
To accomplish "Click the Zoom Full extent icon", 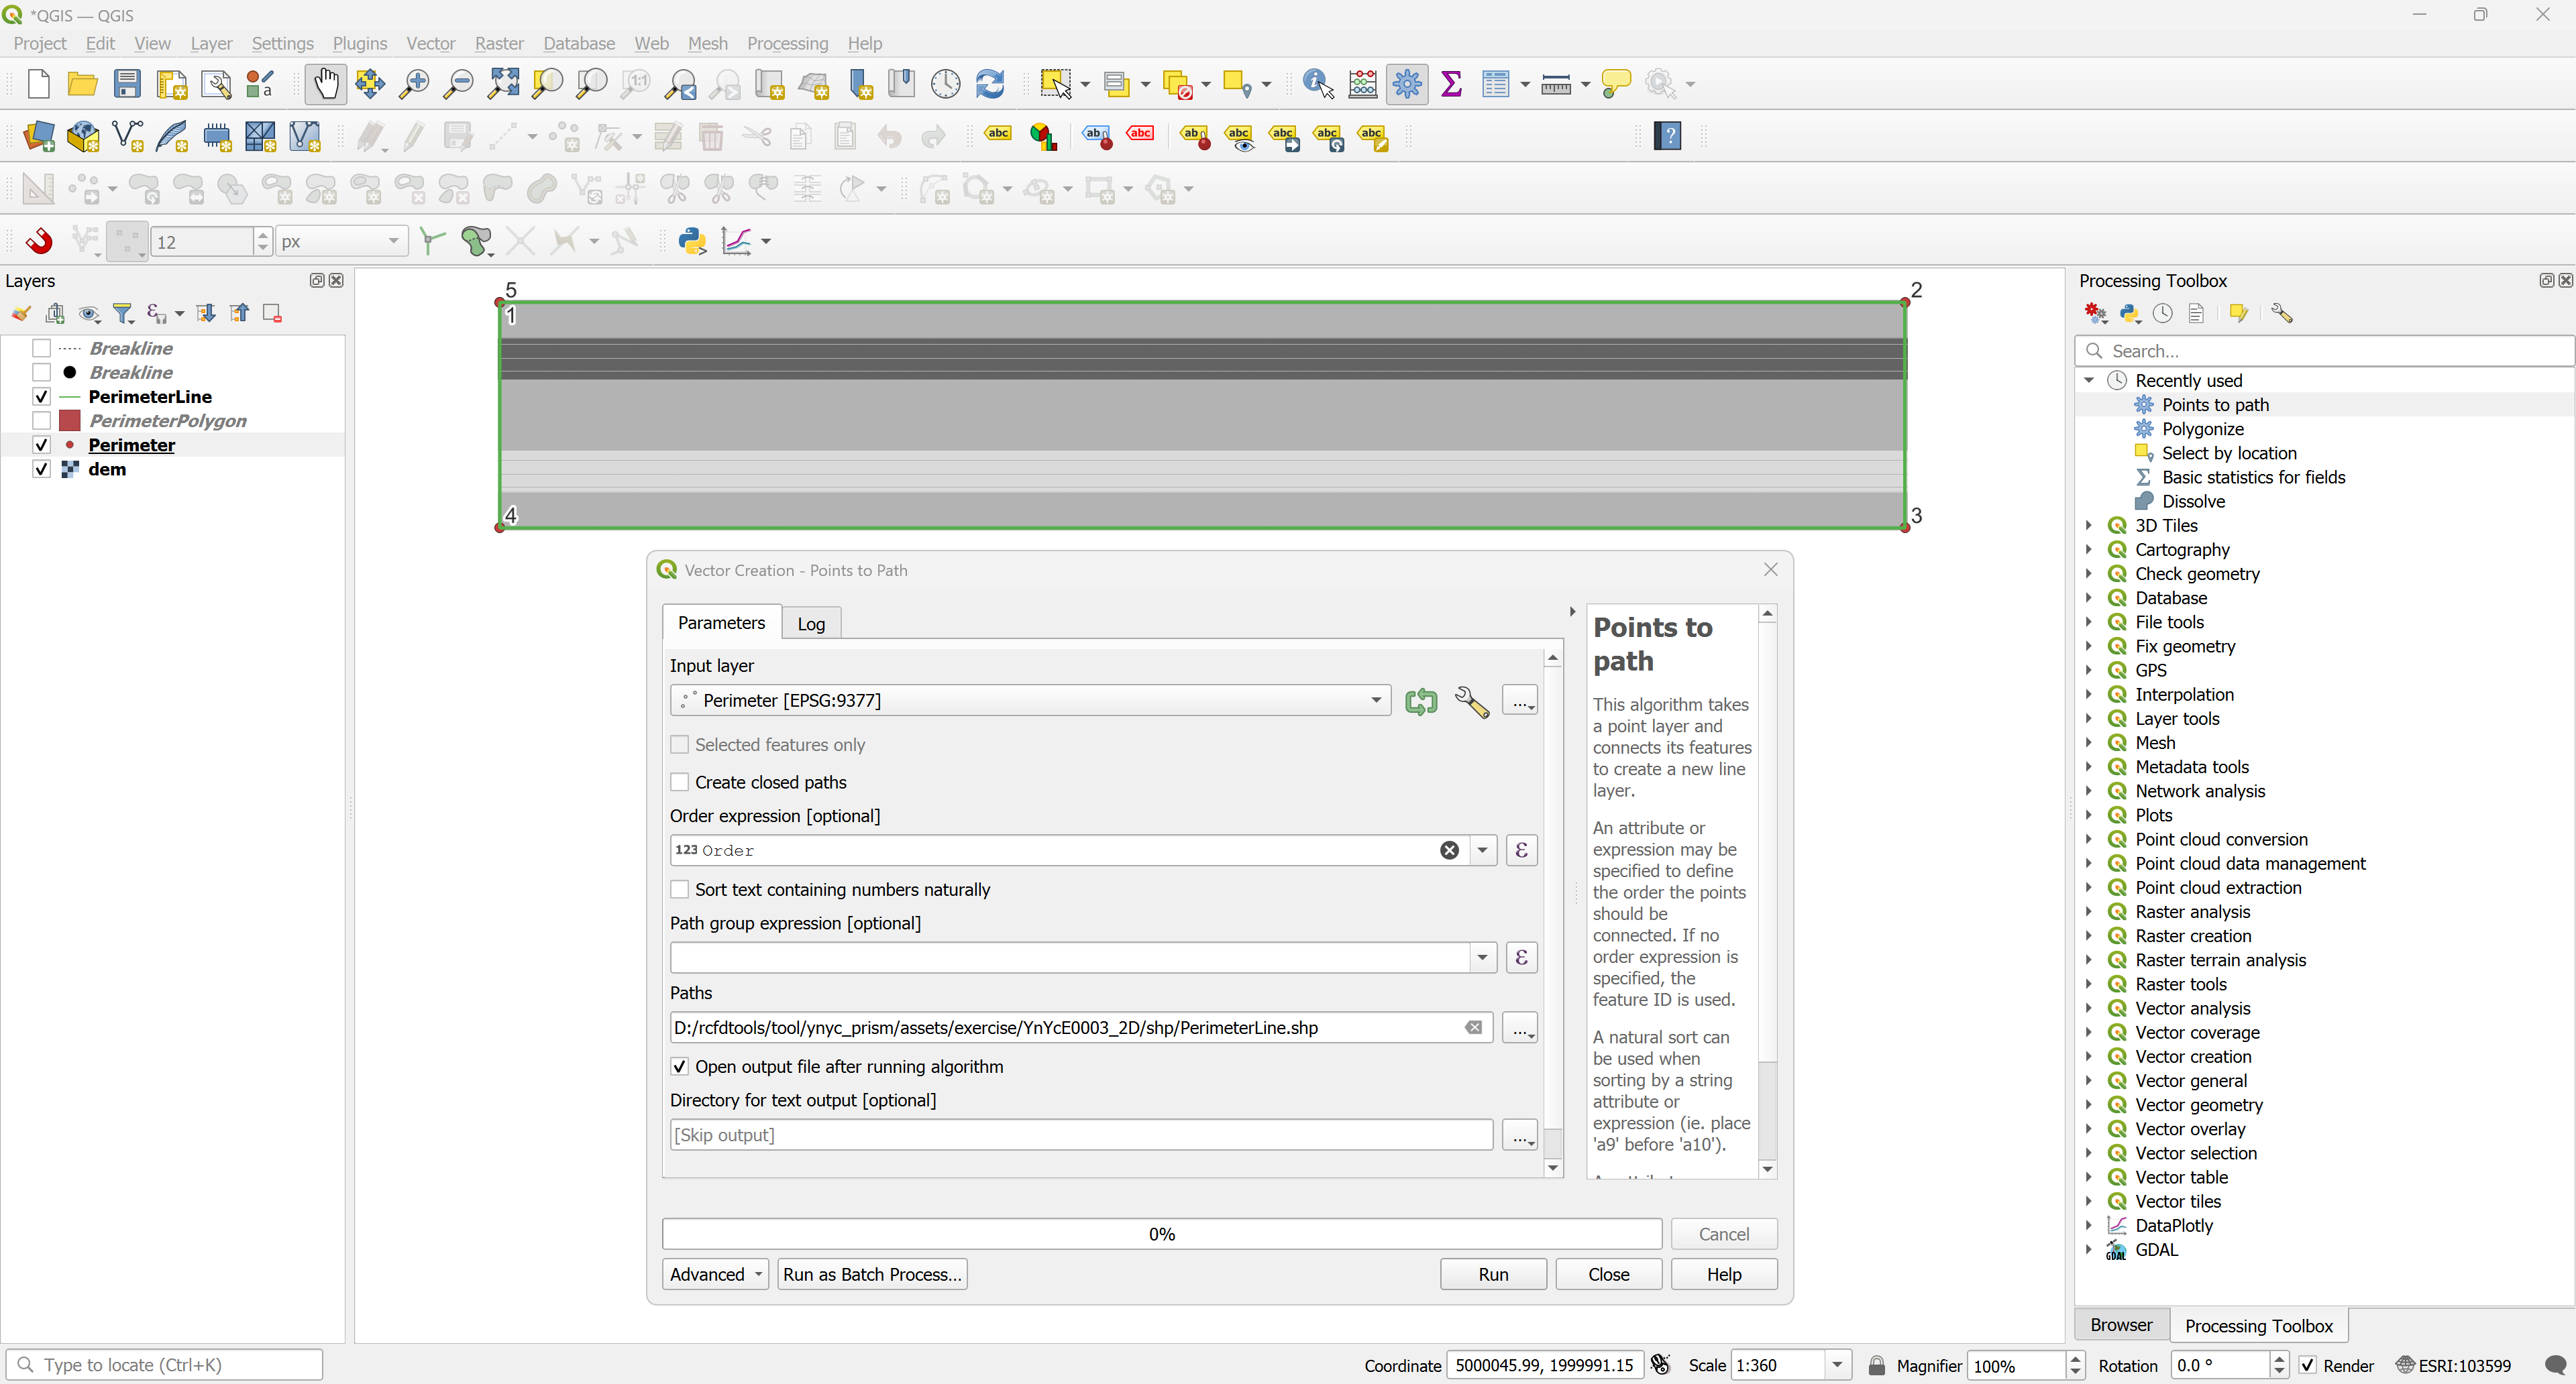I will tap(503, 84).
